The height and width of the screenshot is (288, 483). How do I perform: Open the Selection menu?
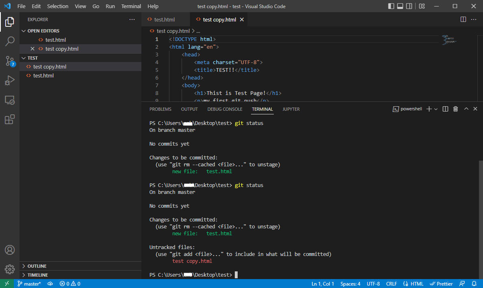58,6
